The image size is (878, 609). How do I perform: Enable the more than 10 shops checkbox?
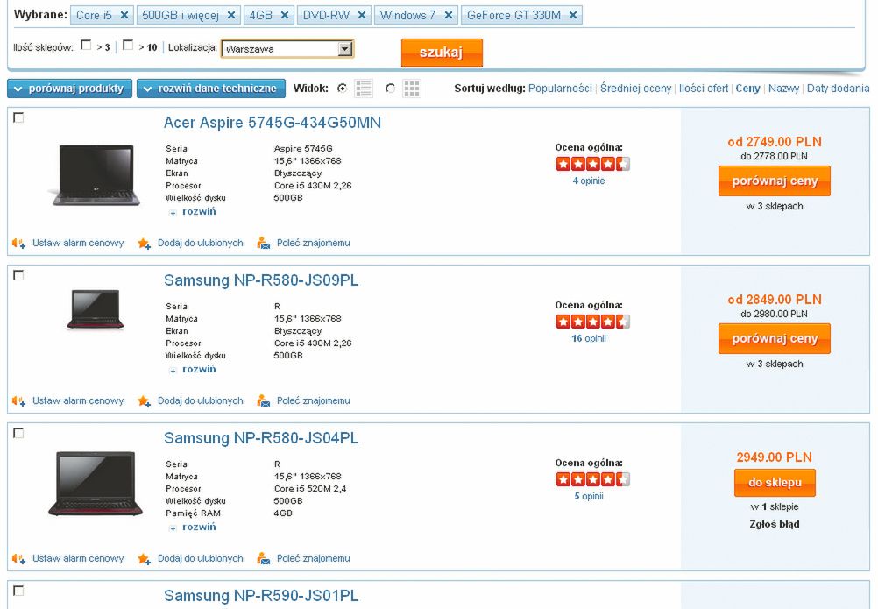tap(128, 46)
